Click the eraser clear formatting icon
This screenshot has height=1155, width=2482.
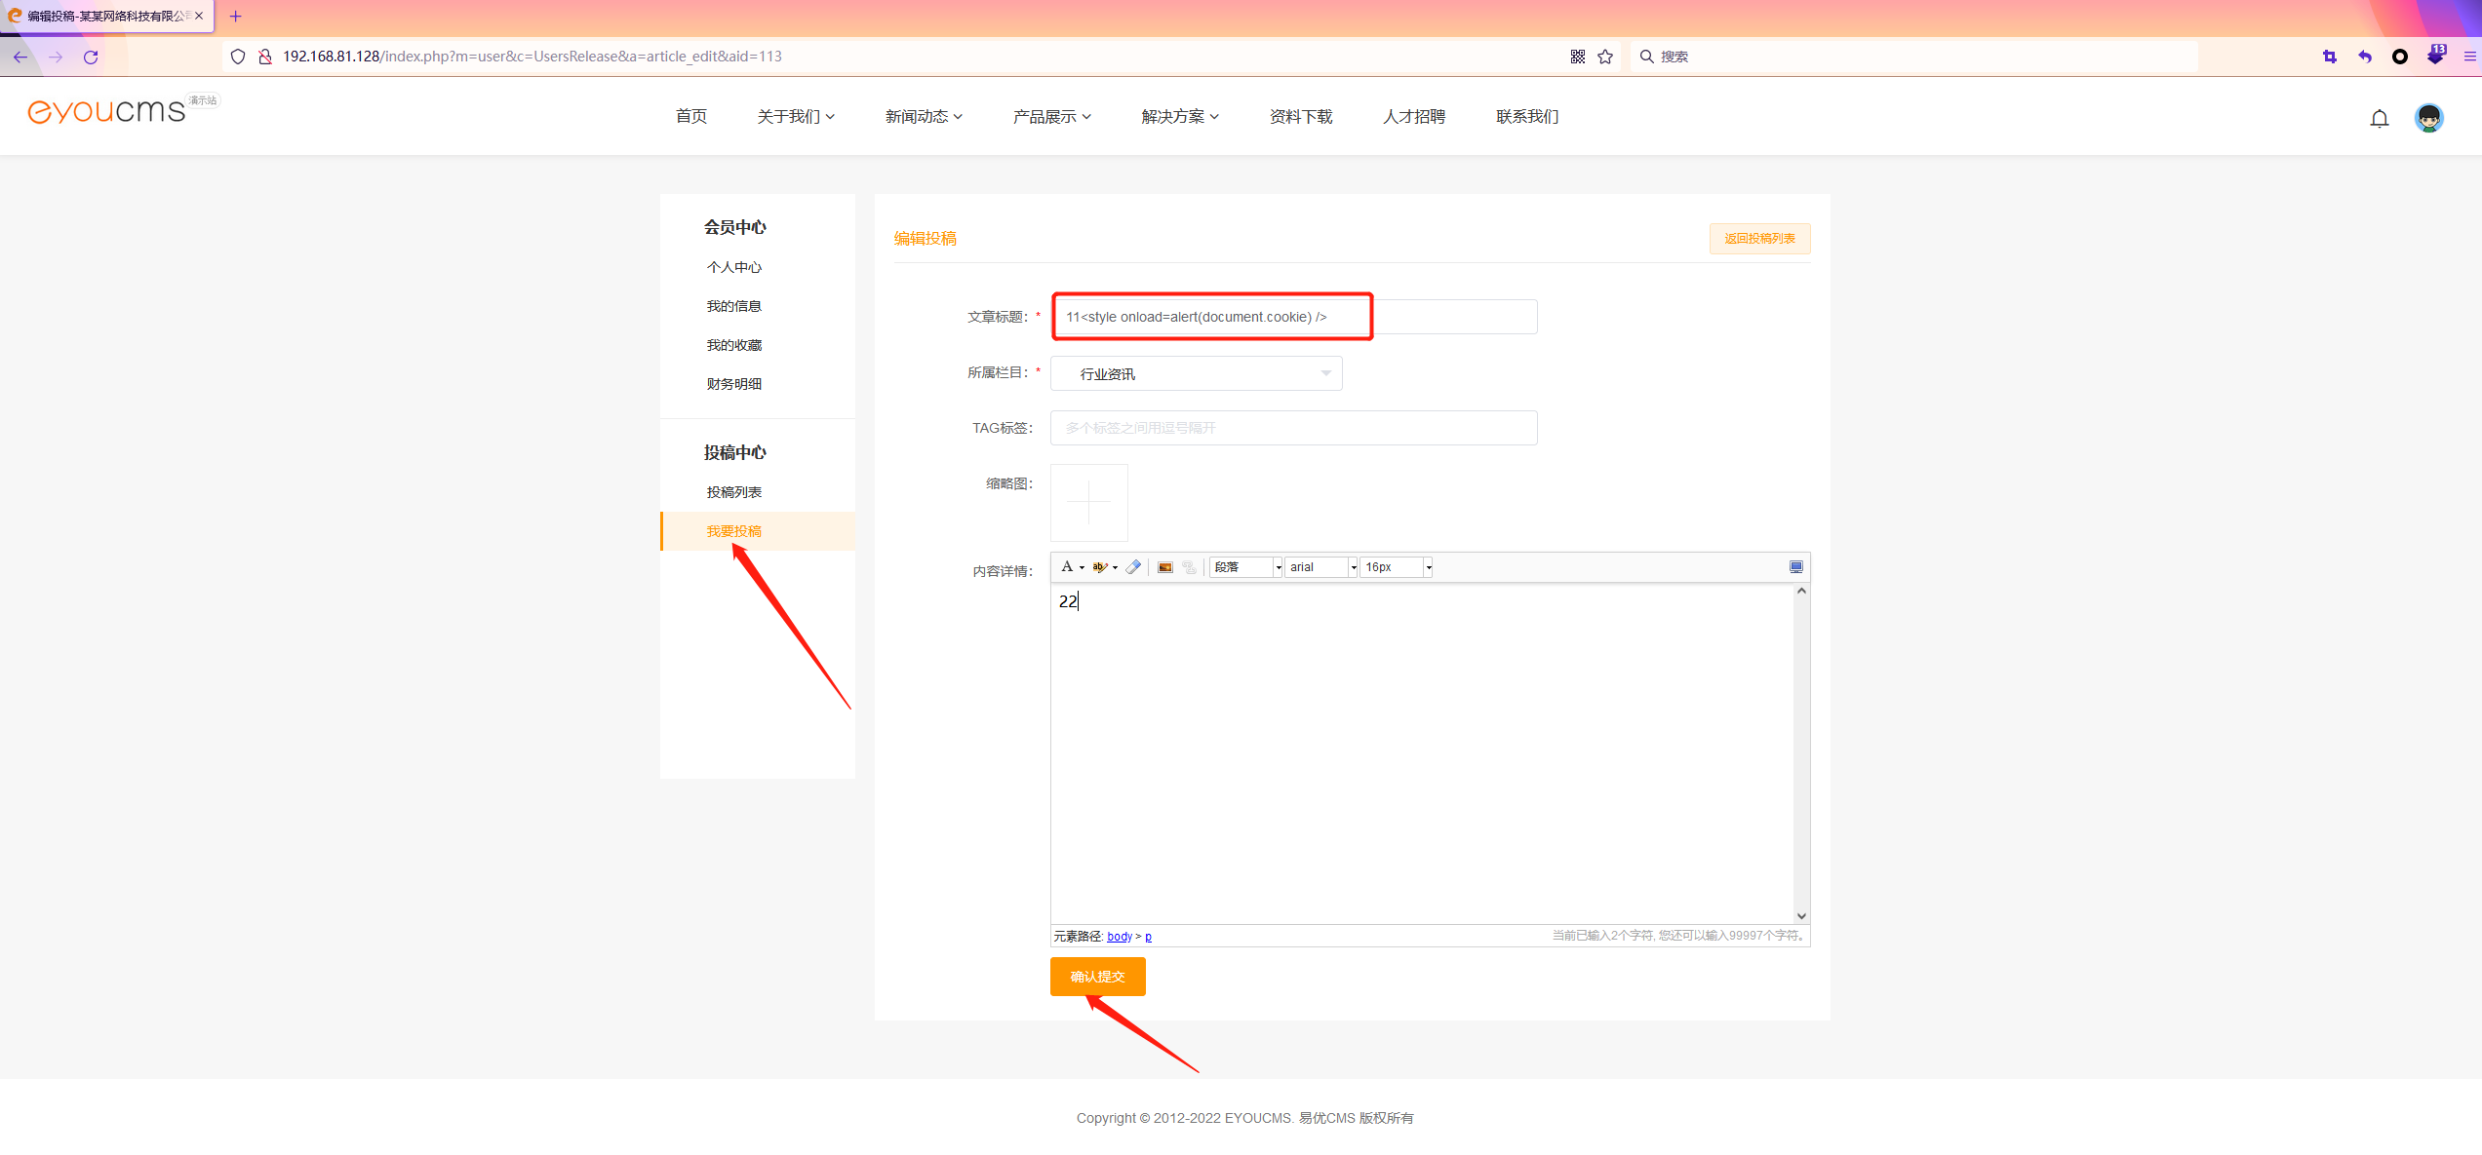pyautogui.click(x=1133, y=567)
